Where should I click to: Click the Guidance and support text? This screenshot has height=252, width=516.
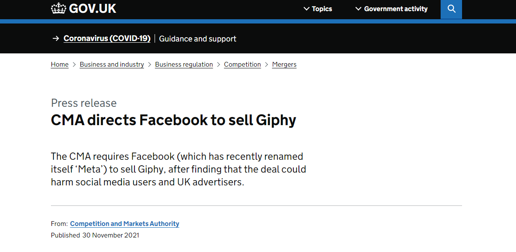click(197, 38)
